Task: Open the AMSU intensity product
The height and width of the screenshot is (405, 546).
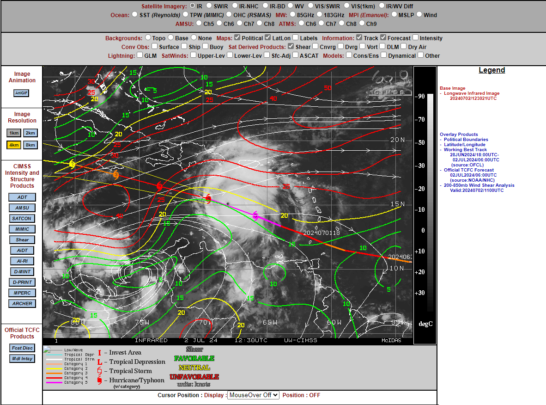Action: (x=22, y=208)
